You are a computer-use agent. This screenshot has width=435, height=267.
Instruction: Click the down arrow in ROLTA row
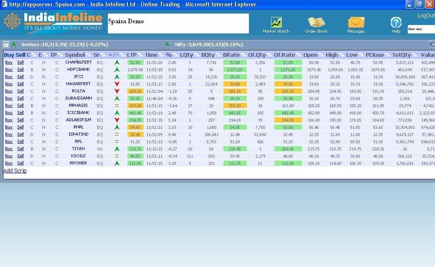click(117, 91)
